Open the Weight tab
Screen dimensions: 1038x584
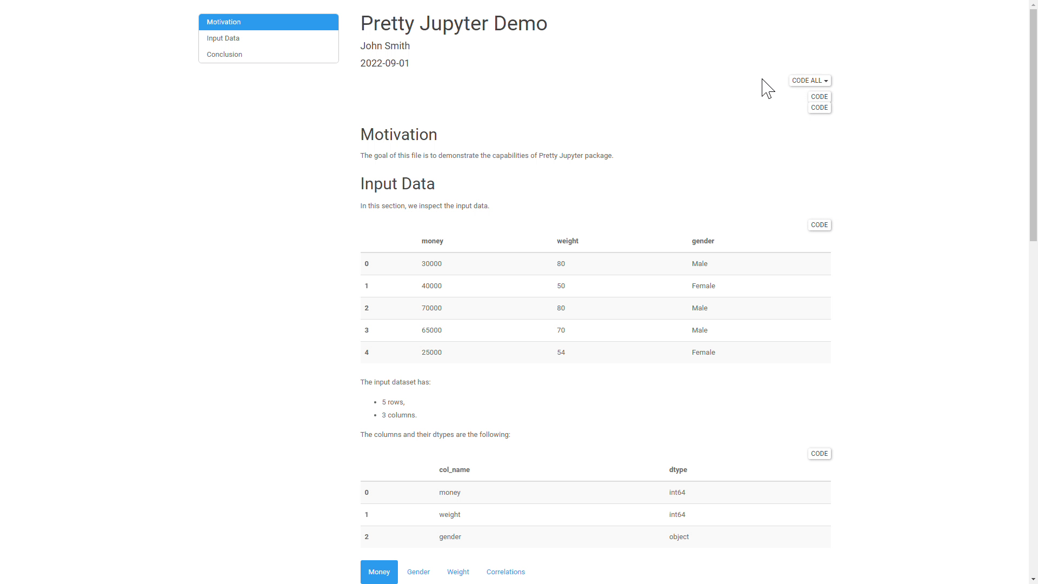[457, 572]
